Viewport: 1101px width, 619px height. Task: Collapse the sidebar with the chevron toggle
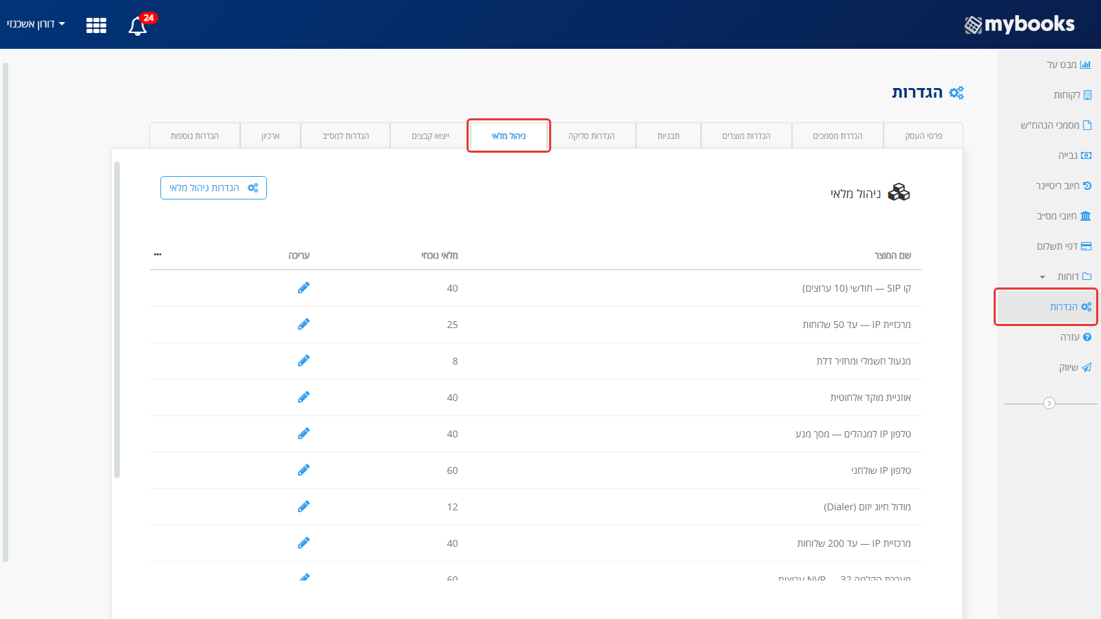1049,403
